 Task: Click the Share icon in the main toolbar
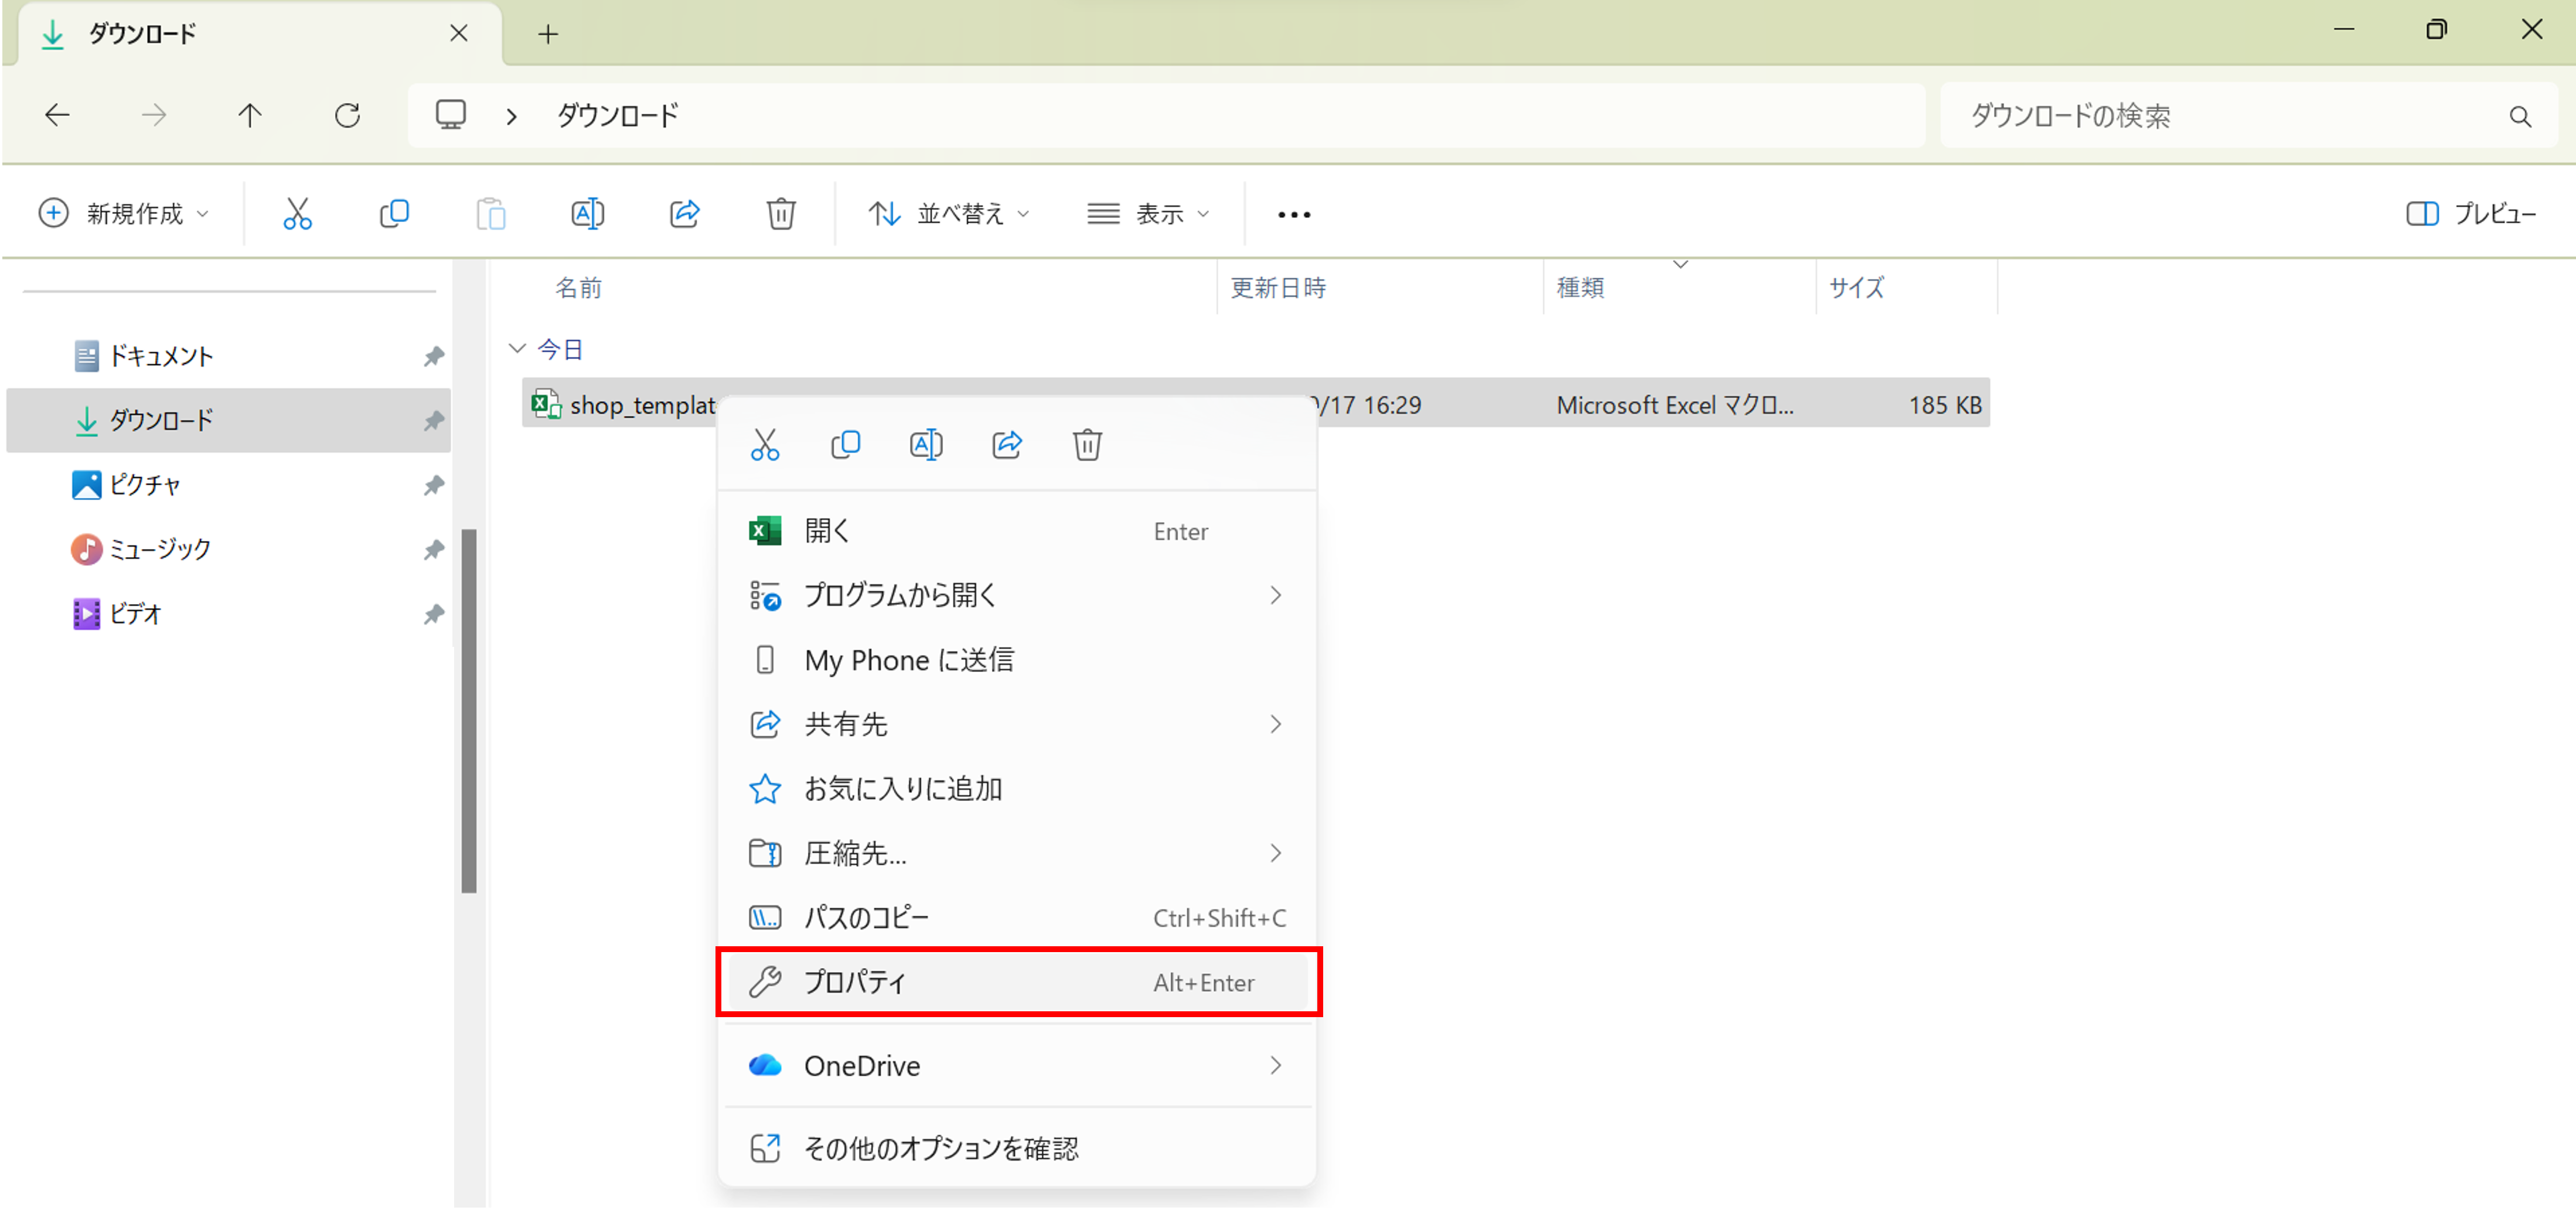[684, 214]
